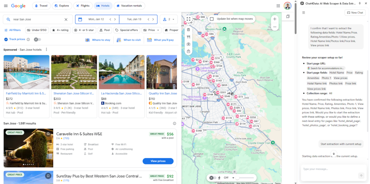370x184 pixels.
Task: Open La Hacienda San Jose pool photo
Action: (121, 72)
